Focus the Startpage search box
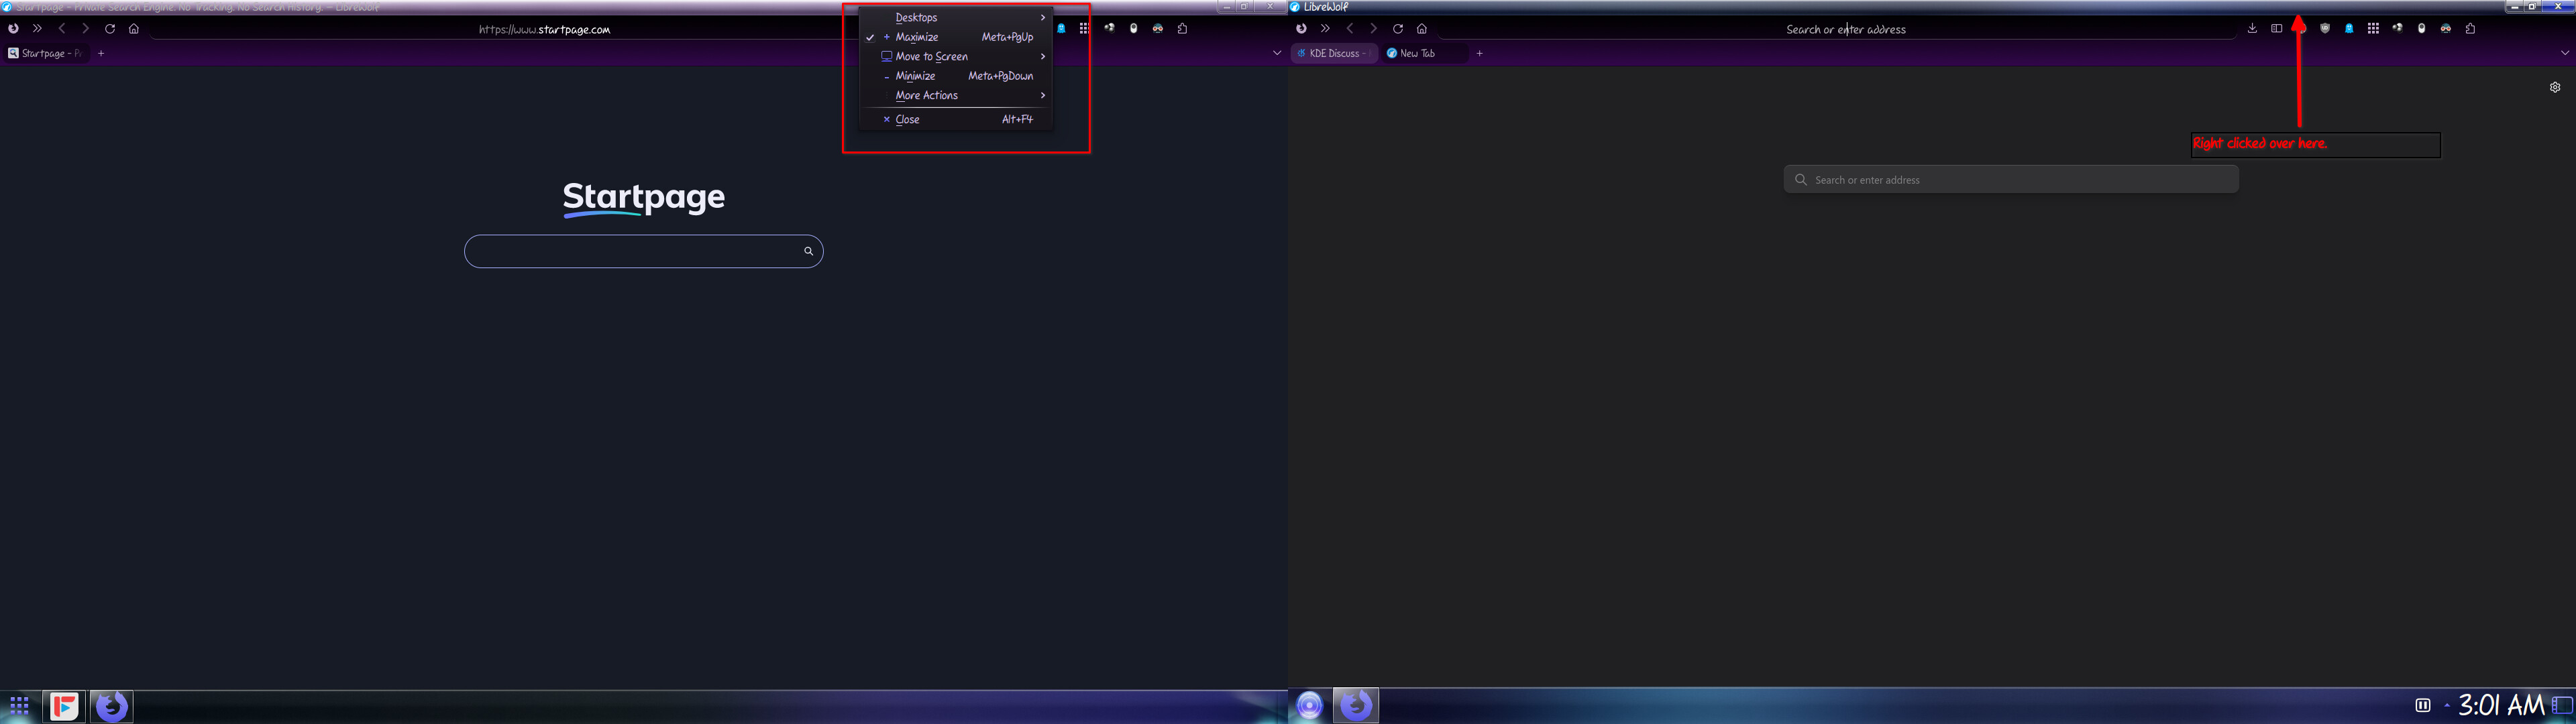 (x=644, y=251)
